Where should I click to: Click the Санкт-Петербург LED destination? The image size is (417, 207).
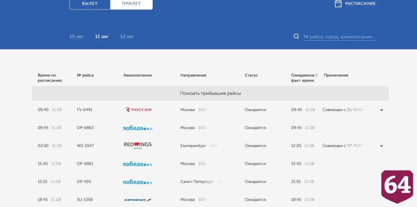coord(202,181)
